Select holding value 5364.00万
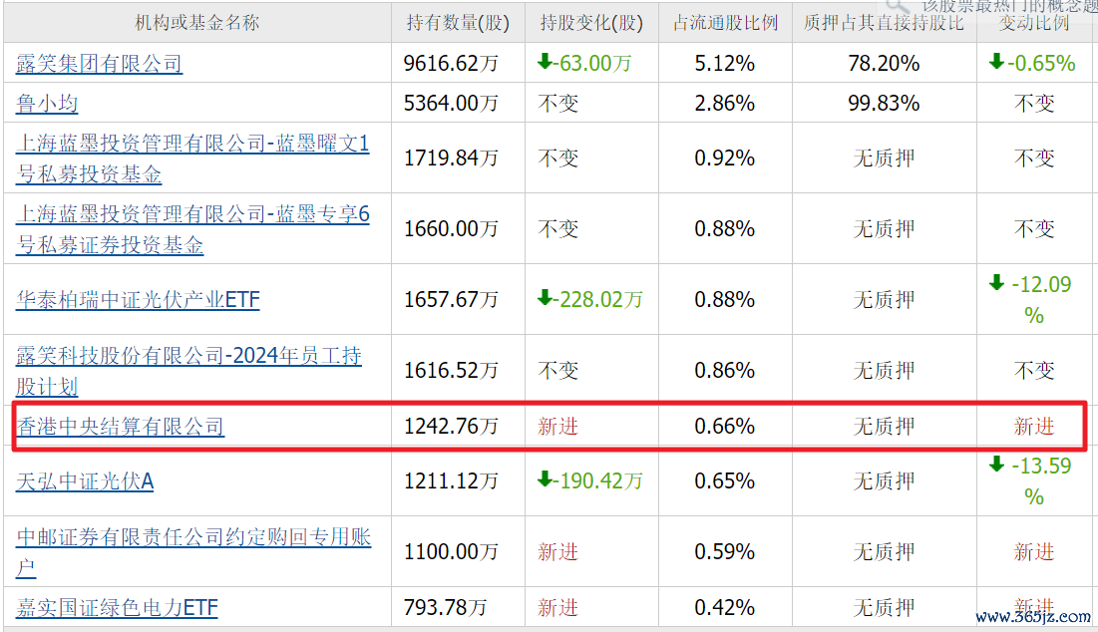Viewport: 1098px width, 632px height. (451, 104)
